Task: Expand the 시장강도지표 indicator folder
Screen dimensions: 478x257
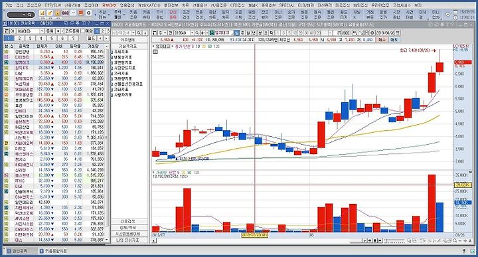Action: pyautogui.click(x=112, y=68)
